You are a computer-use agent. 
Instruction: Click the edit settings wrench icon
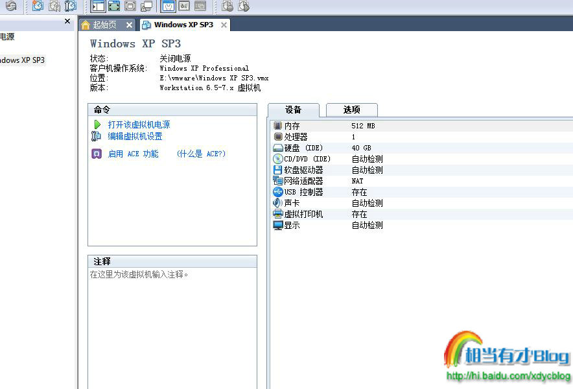coord(96,136)
